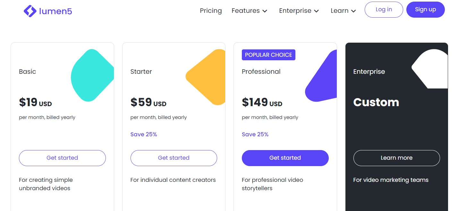Click Log in
This screenshot has width=458, height=211.
click(384, 9)
